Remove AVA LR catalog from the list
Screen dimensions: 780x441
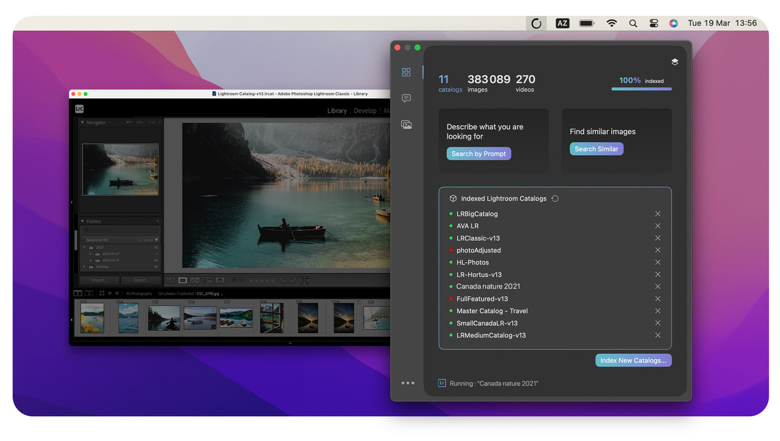click(658, 226)
